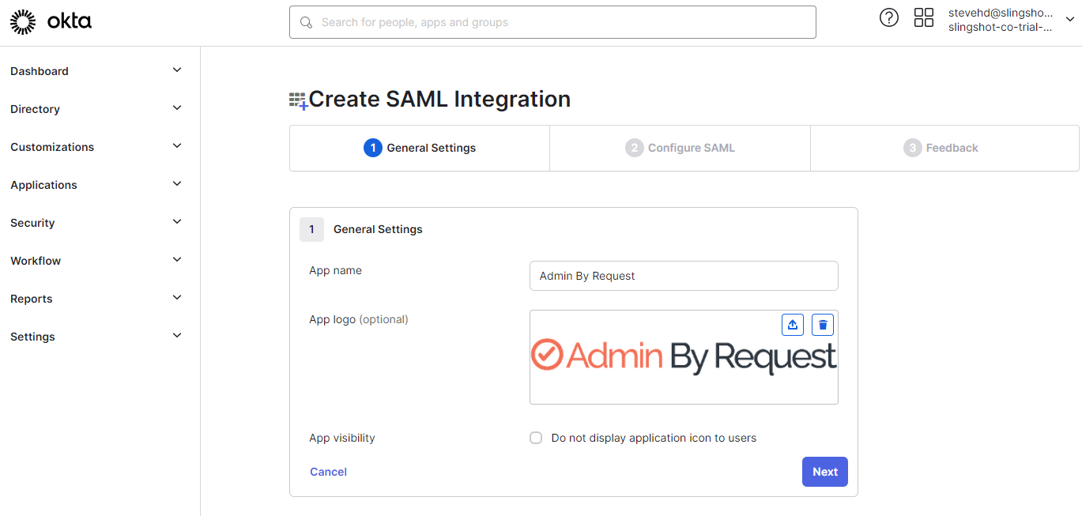The image size is (1082, 516).
Task: Expand the Dashboard menu chevron
Action: tap(177, 70)
